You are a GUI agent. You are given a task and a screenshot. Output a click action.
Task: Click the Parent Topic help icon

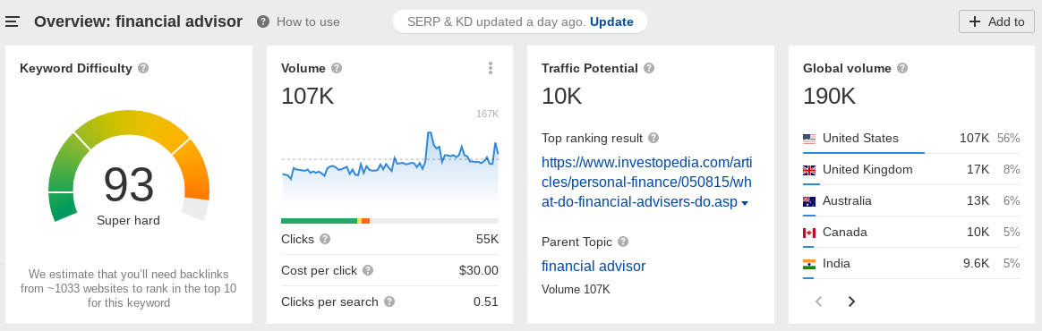(623, 242)
